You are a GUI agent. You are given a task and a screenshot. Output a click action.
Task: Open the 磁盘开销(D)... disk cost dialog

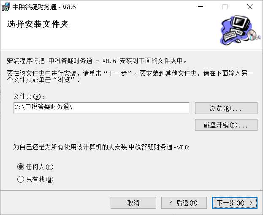(x=226, y=125)
